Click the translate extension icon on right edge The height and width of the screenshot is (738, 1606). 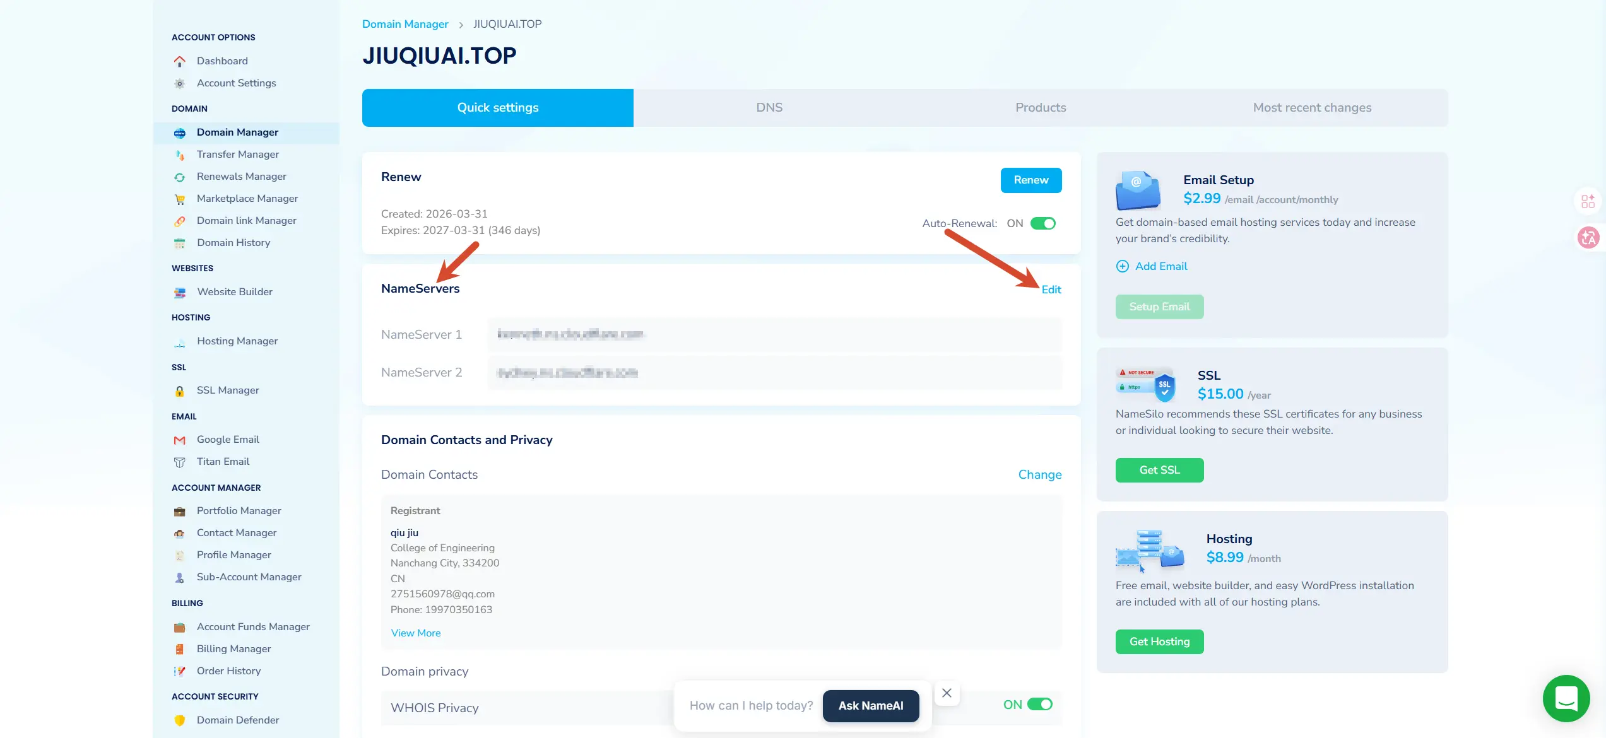click(x=1588, y=238)
